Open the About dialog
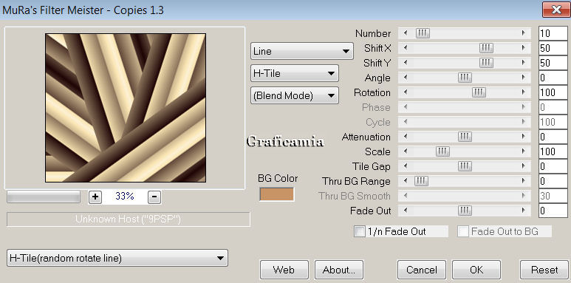The width and height of the screenshot is (571, 283). click(339, 270)
